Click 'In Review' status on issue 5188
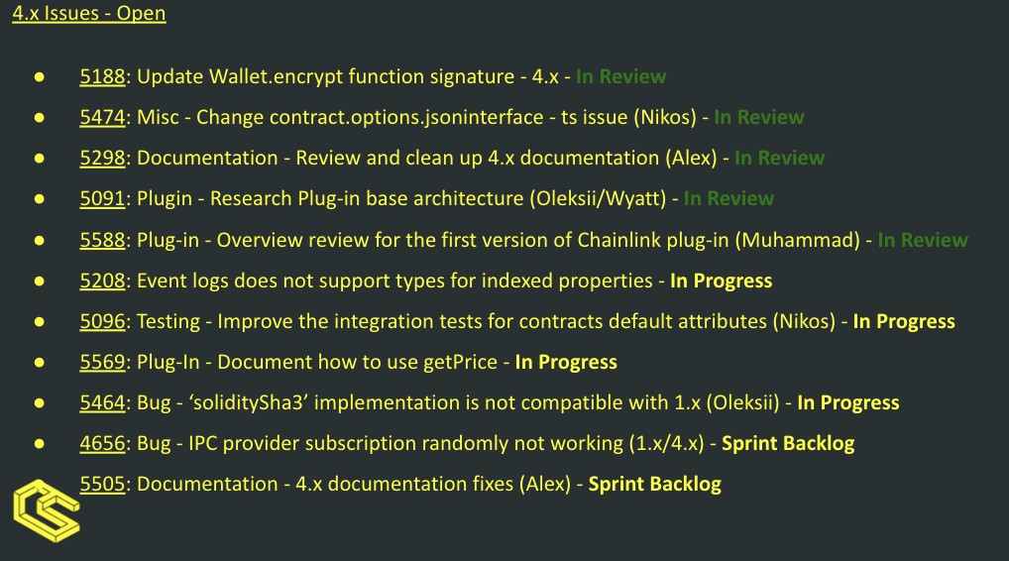This screenshot has width=1009, height=561. point(621,76)
